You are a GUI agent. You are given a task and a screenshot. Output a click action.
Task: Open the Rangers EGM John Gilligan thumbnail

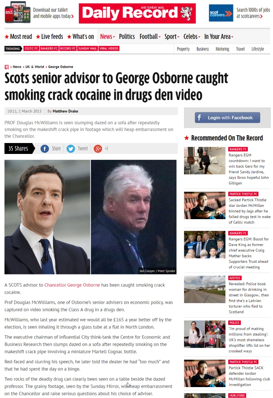204,160
